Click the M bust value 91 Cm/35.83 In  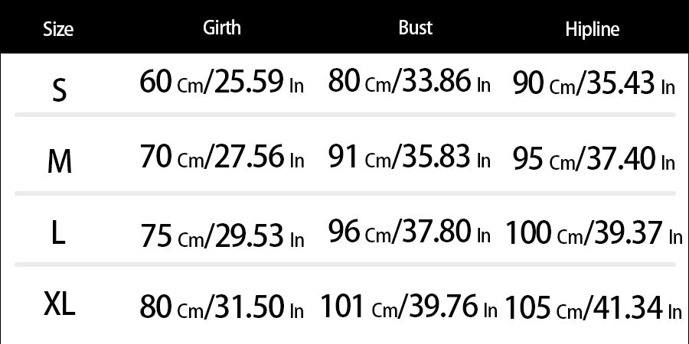(410, 157)
